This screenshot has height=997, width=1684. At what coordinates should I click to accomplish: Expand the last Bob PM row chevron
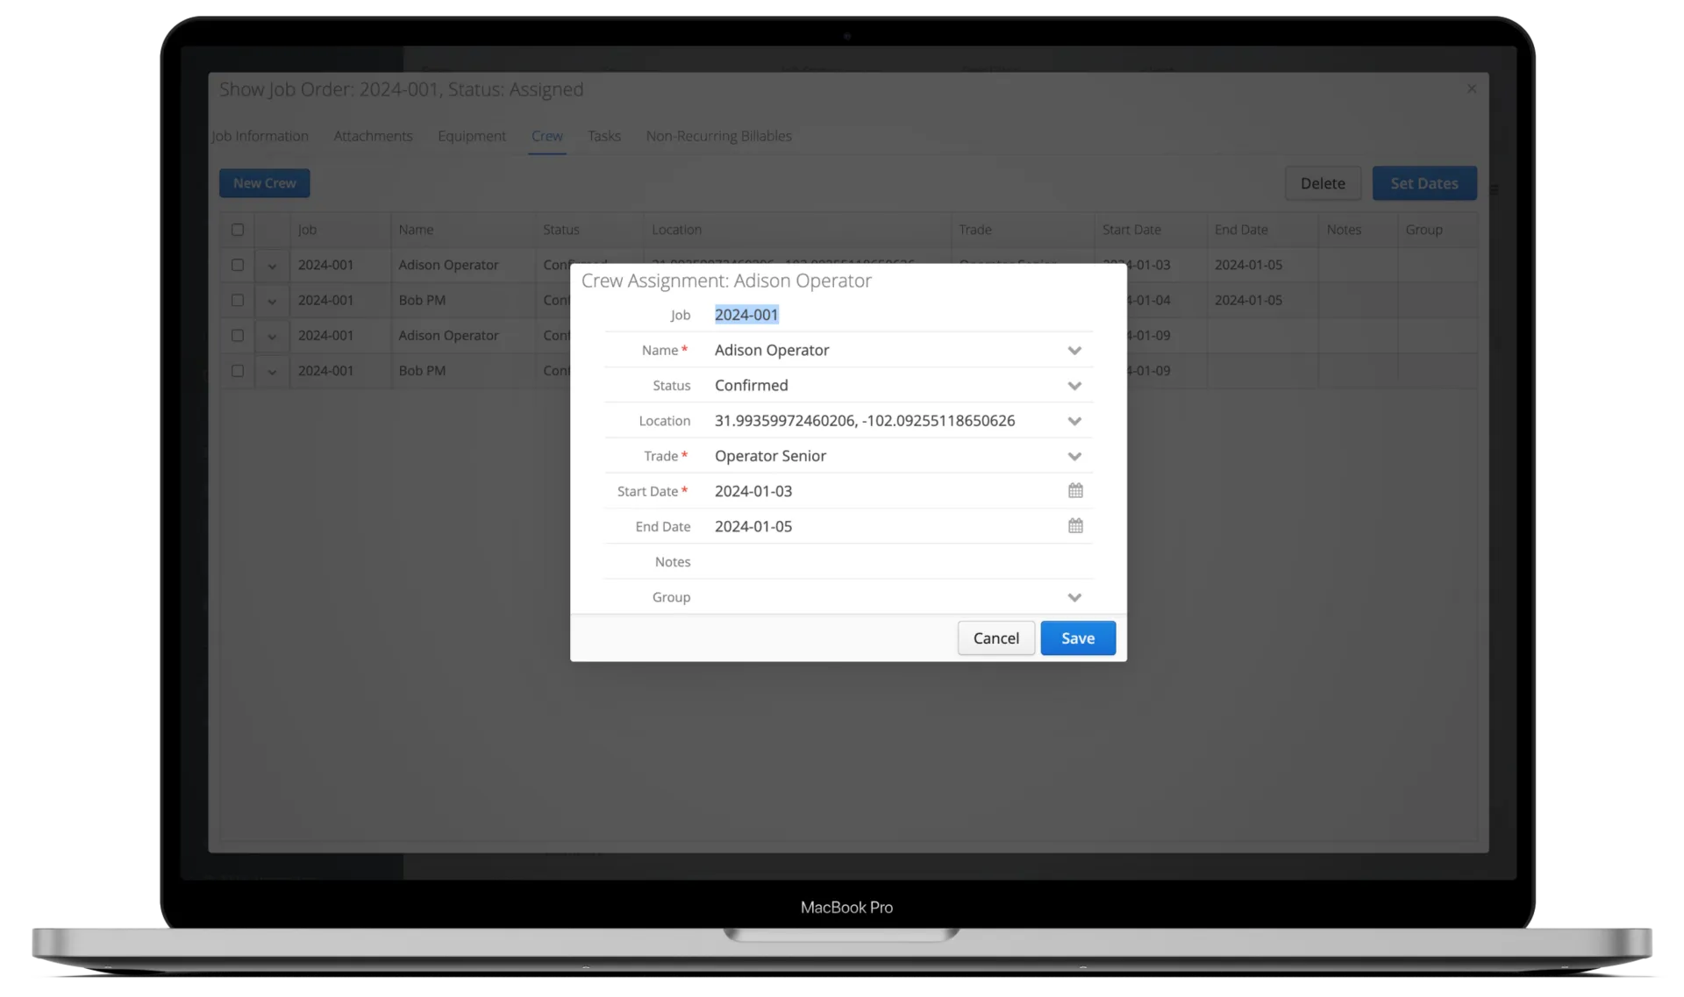click(x=272, y=372)
